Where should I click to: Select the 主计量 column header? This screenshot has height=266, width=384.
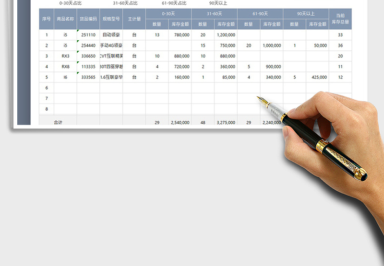[134, 19]
